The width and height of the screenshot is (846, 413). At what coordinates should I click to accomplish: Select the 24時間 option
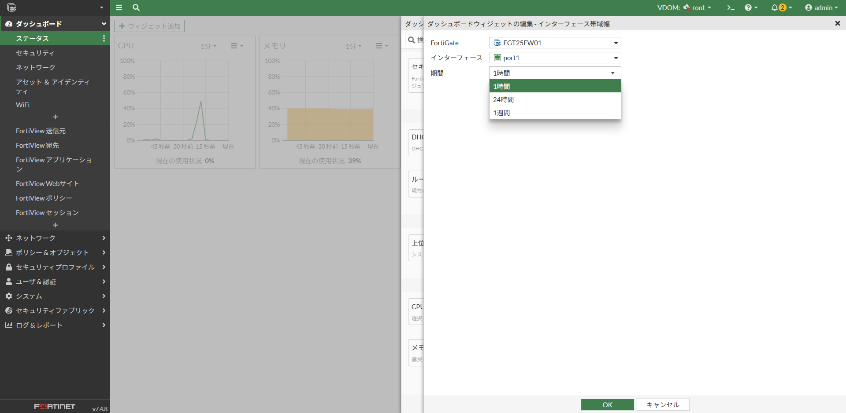point(555,99)
